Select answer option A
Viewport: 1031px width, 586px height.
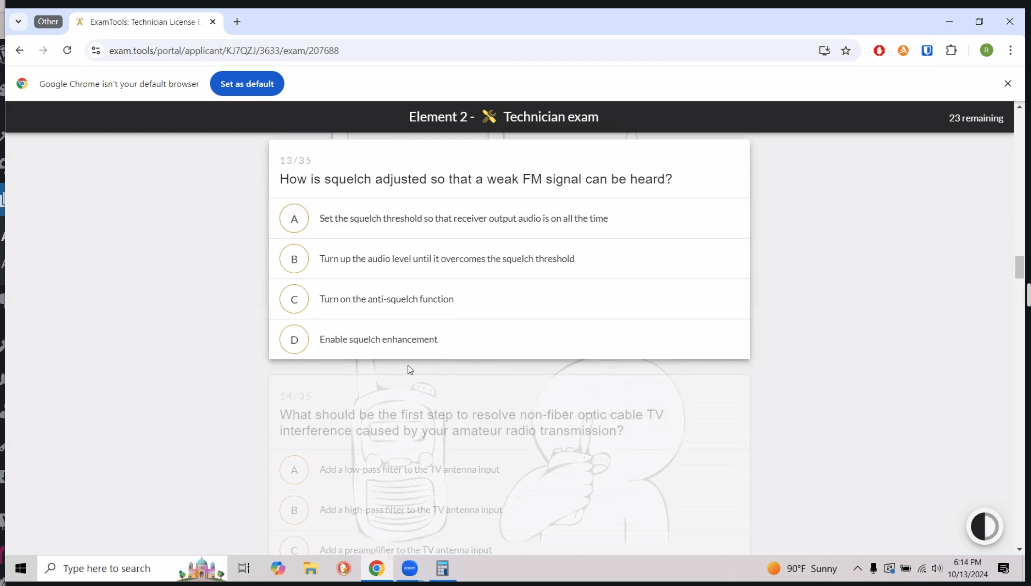294,218
